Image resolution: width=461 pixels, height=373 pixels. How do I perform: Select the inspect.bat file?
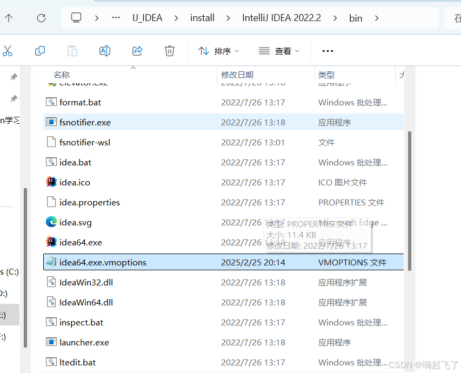(x=223, y=322)
